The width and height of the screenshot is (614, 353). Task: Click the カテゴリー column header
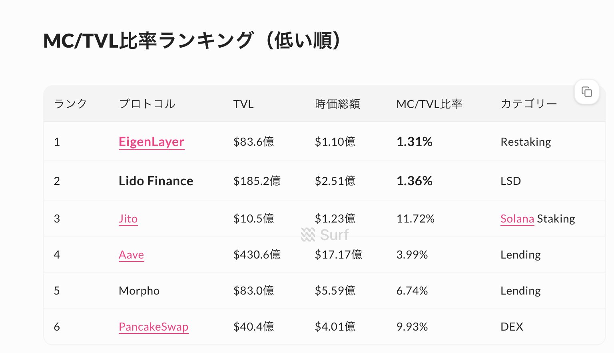click(528, 104)
